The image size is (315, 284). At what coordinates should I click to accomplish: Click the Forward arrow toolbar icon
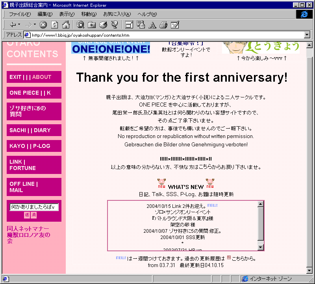click(28, 25)
